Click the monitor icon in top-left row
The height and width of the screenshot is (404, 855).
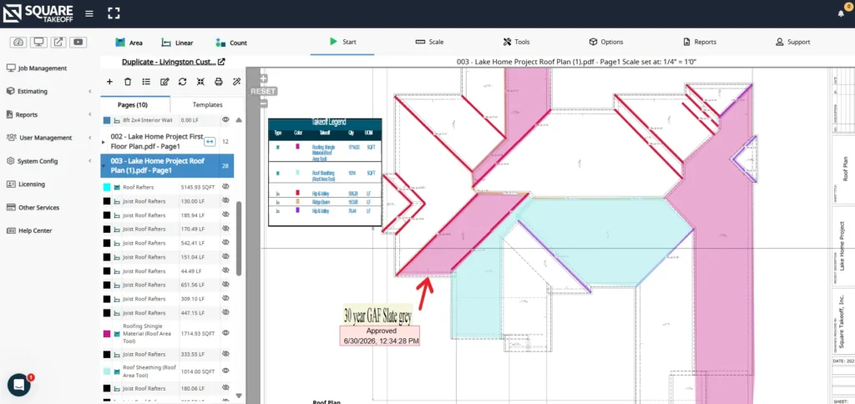38,42
